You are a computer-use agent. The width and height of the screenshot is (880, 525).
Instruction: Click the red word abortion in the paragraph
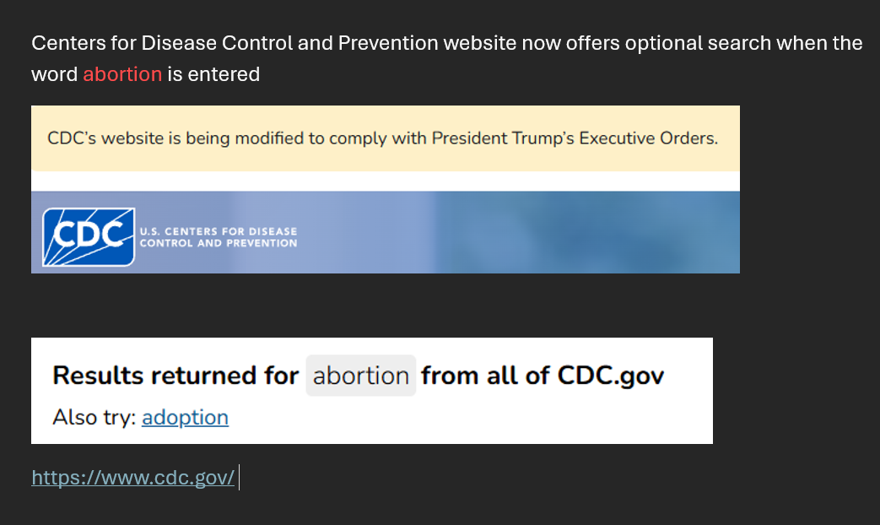pyautogui.click(x=122, y=74)
